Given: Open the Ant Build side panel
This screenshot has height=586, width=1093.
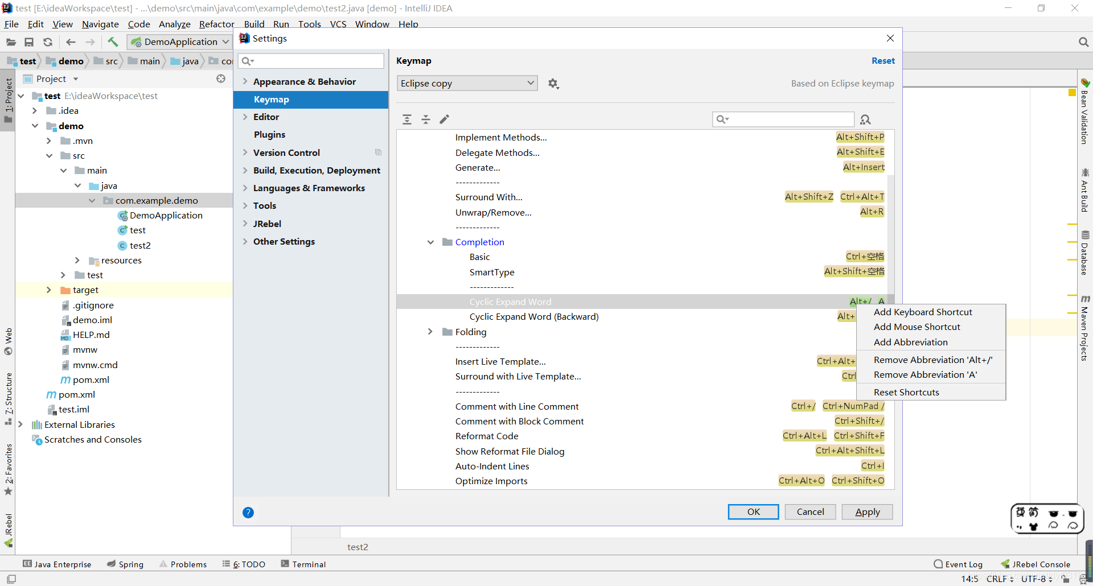Looking at the screenshot, I should 1085,190.
